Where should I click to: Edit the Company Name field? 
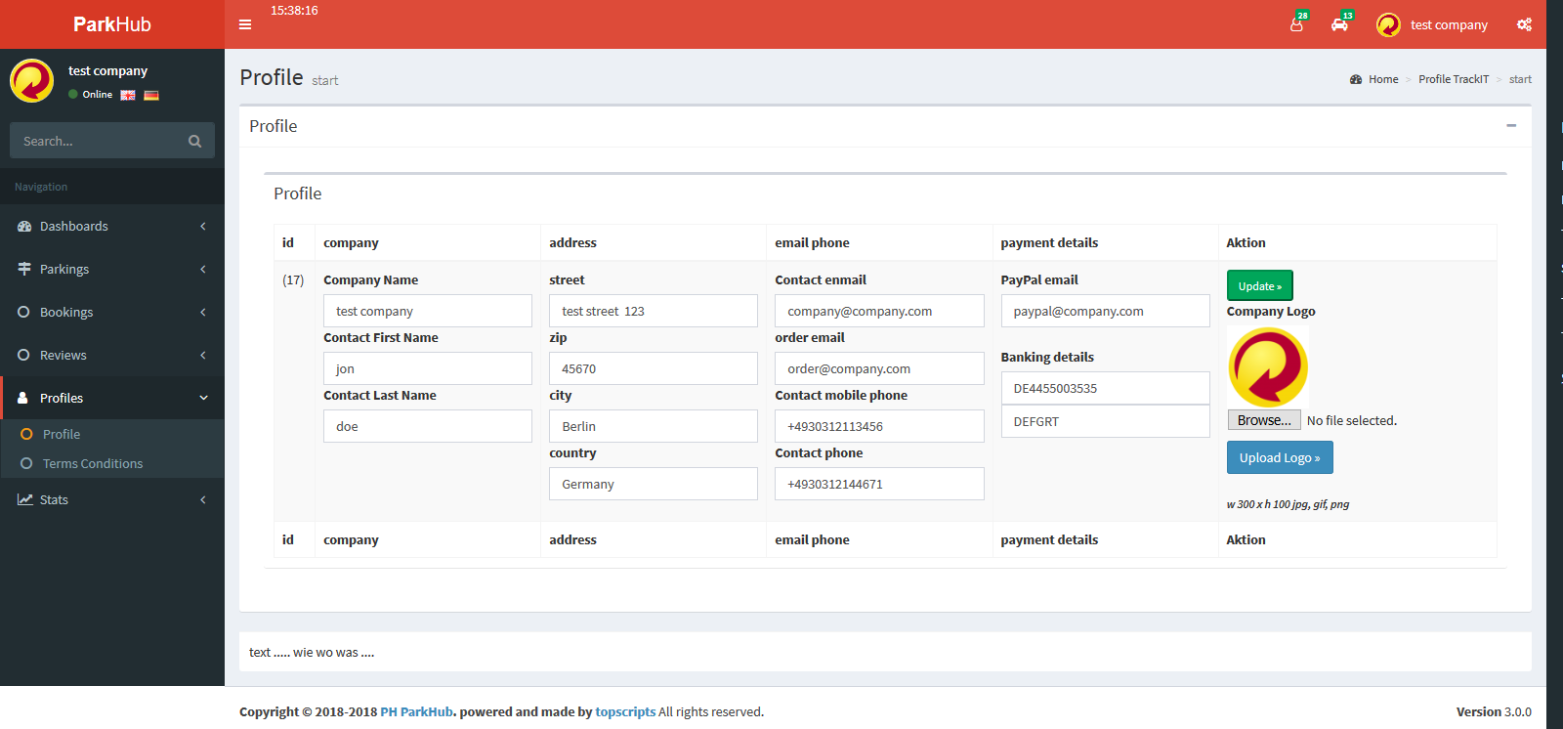click(x=428, y=311)
